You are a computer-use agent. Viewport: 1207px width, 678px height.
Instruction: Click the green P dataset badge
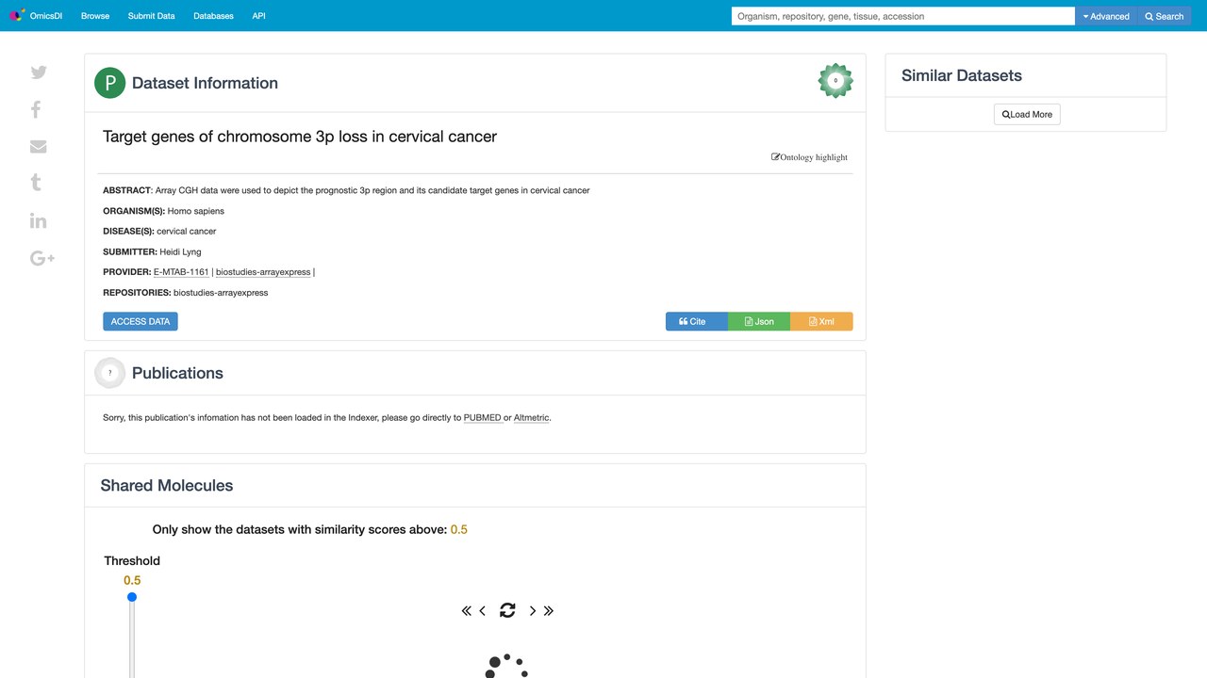(x=110, y=83)
